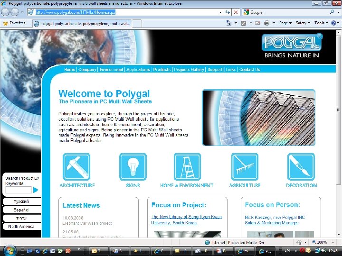Click the RSS Feeds toolbar icon
The image size is (342, 256).
coord(243,23)
